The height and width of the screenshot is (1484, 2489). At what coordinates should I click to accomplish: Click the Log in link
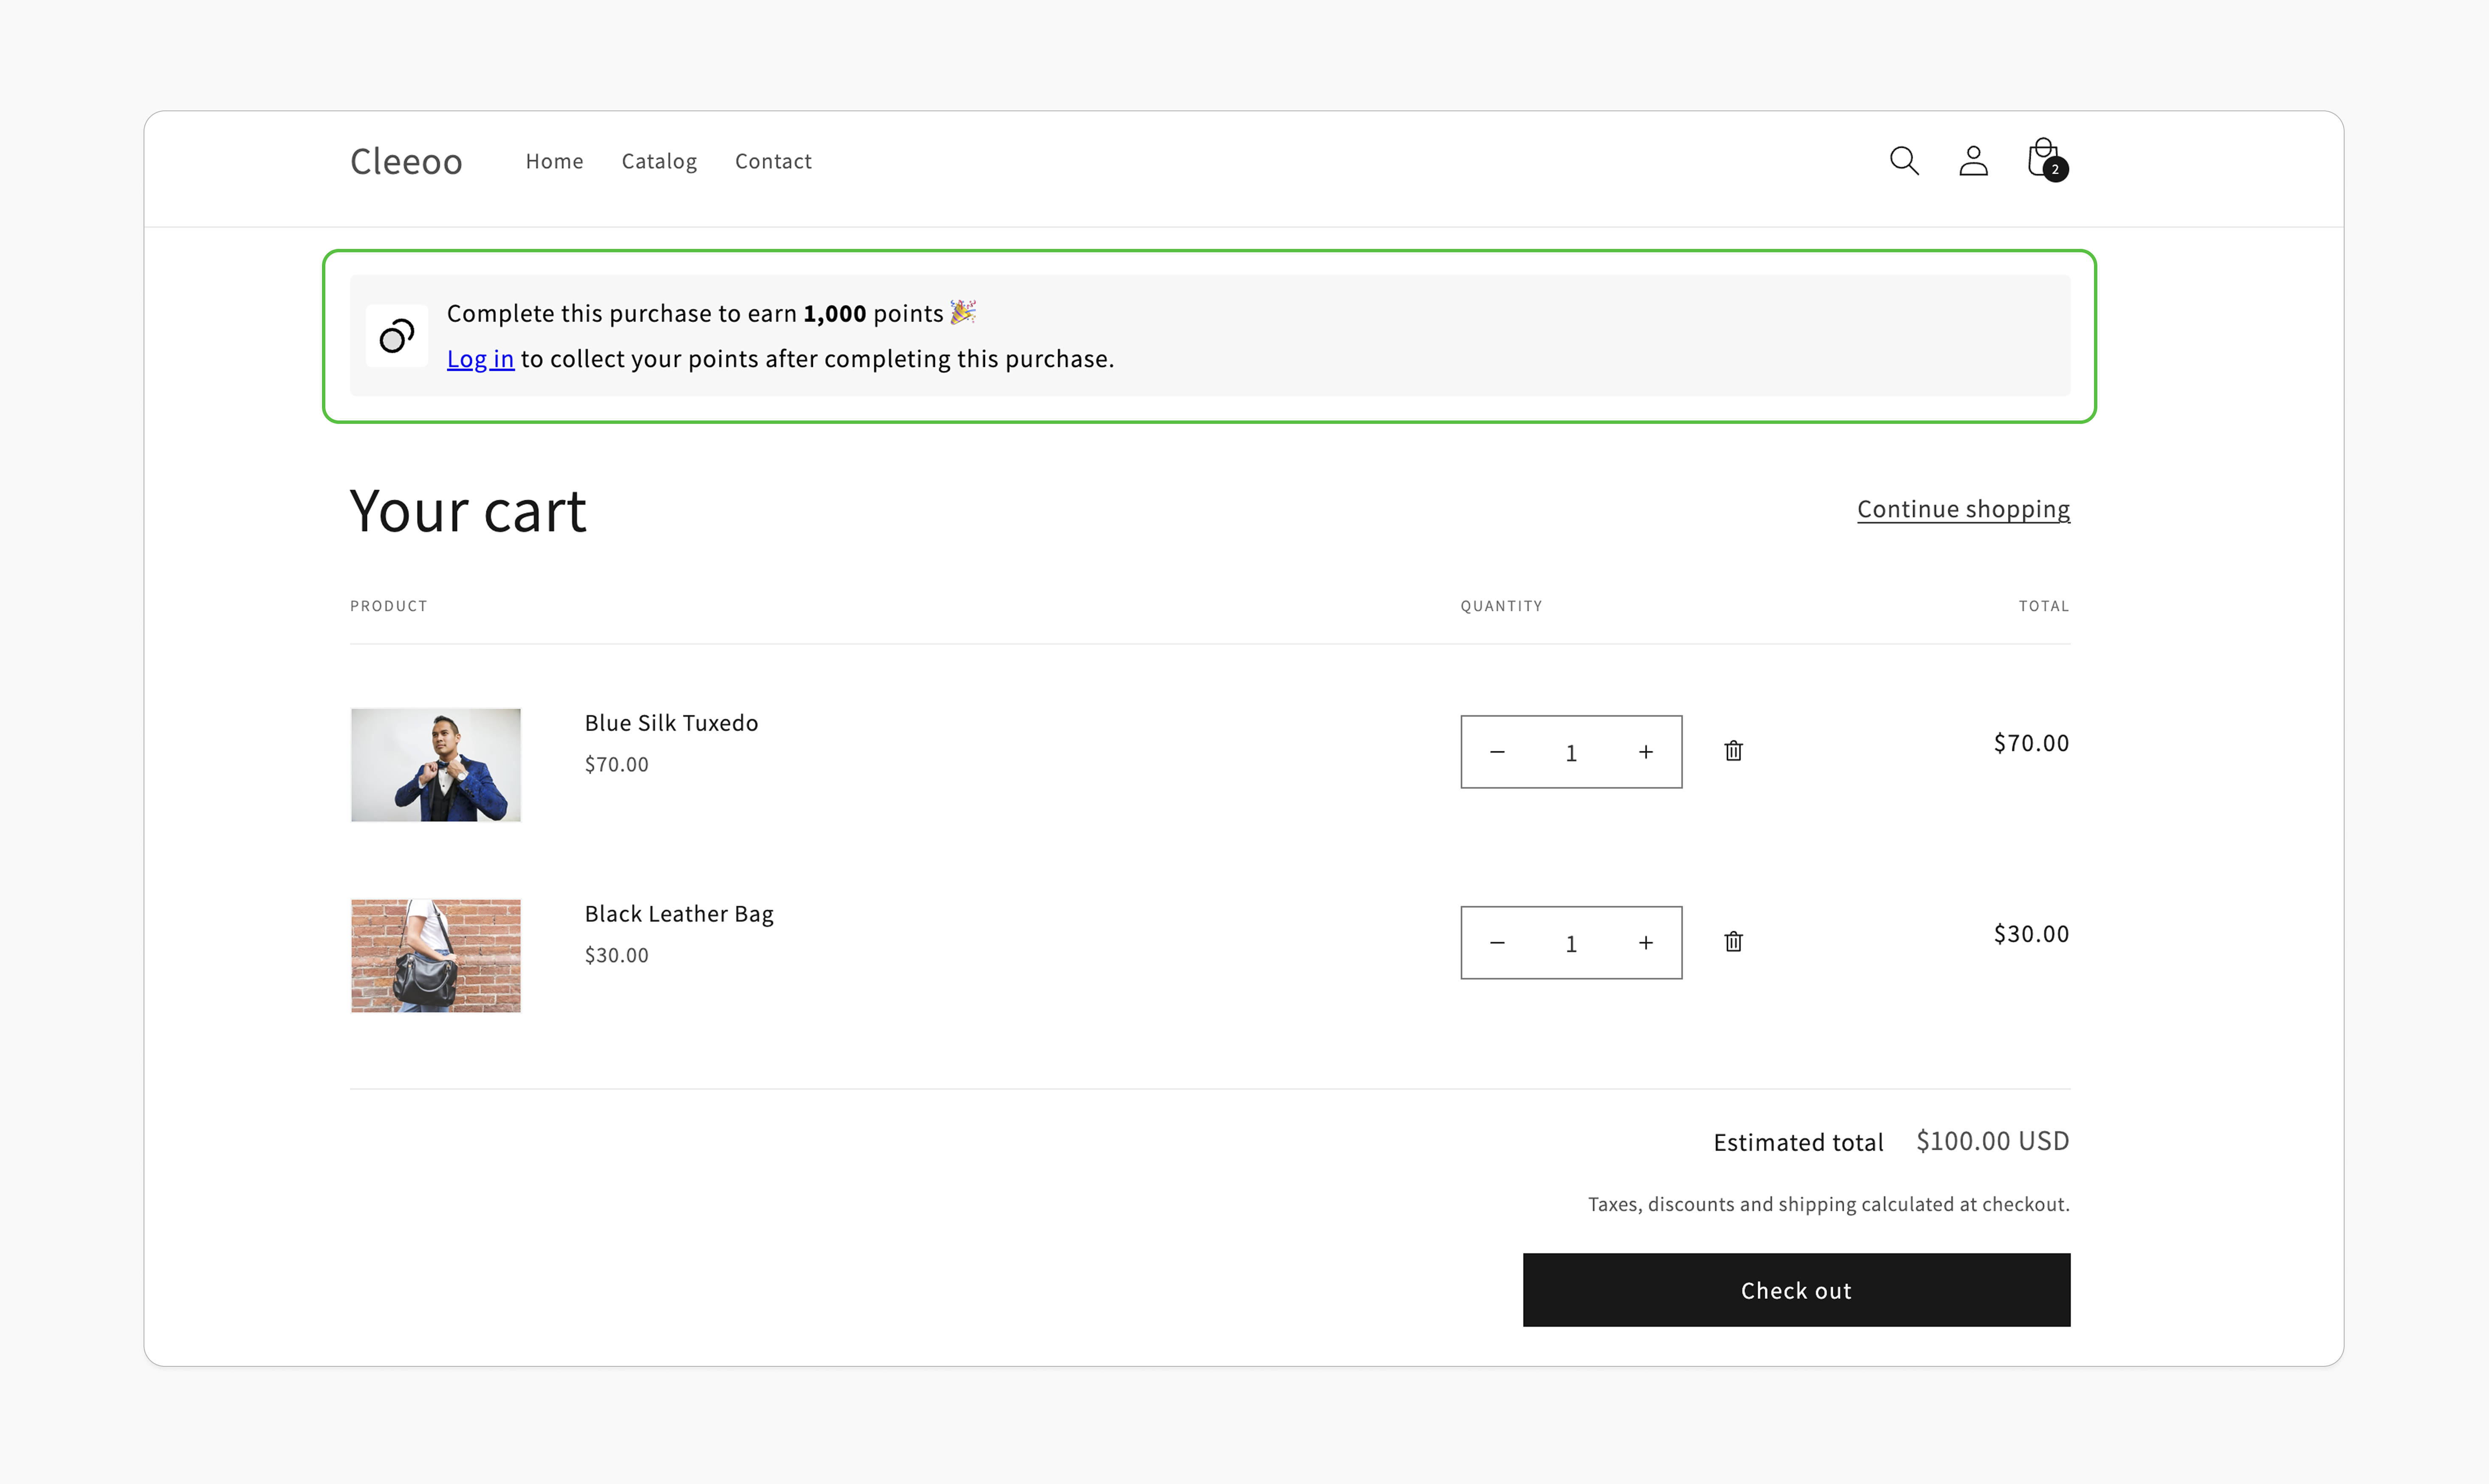pos(480,358)
